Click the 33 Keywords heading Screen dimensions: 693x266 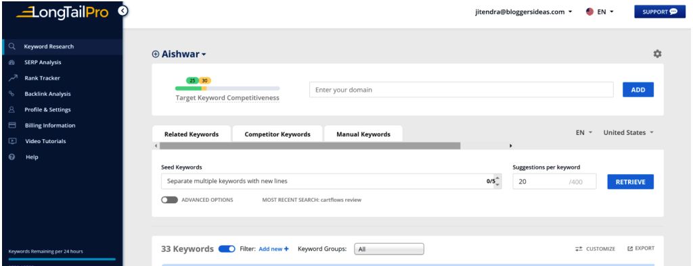187,249
